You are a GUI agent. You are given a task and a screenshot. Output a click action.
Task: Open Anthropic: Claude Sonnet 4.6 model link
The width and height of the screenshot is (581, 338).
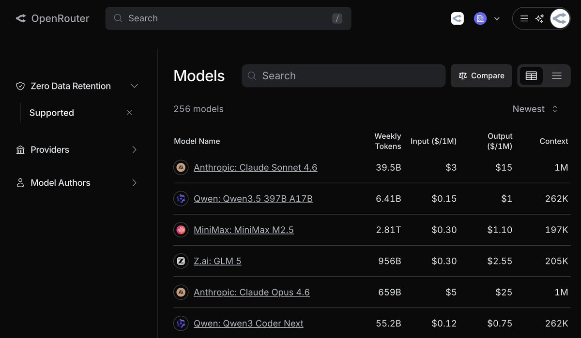coord(256,168)
